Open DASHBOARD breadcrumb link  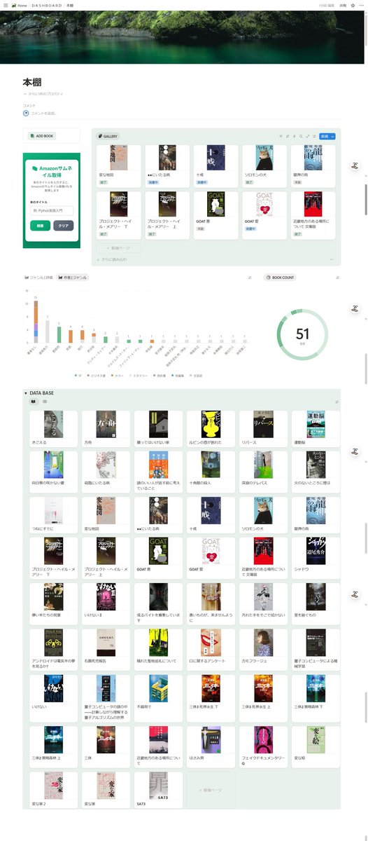(x=47, y=5)
